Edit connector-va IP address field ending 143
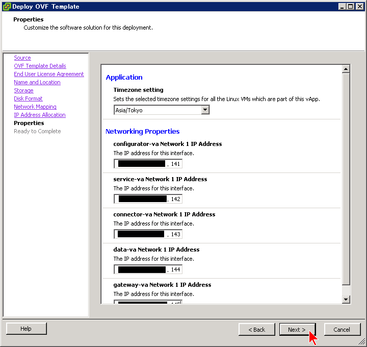The image size is (367, 347). [x=148, y=234]
